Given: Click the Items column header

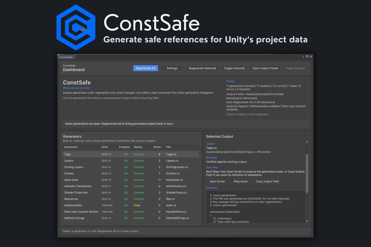Looking at the screenshot, I should [x=157, y=147].
